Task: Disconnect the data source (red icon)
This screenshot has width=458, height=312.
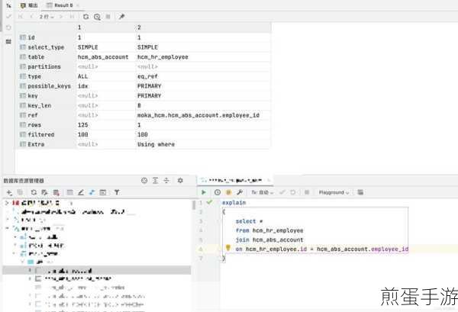Action: (56, 192)
